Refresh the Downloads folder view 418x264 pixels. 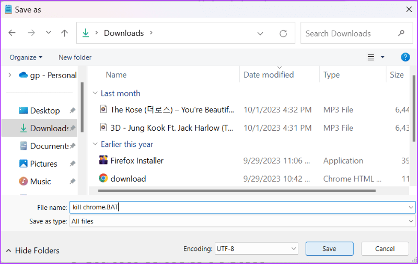283,33
